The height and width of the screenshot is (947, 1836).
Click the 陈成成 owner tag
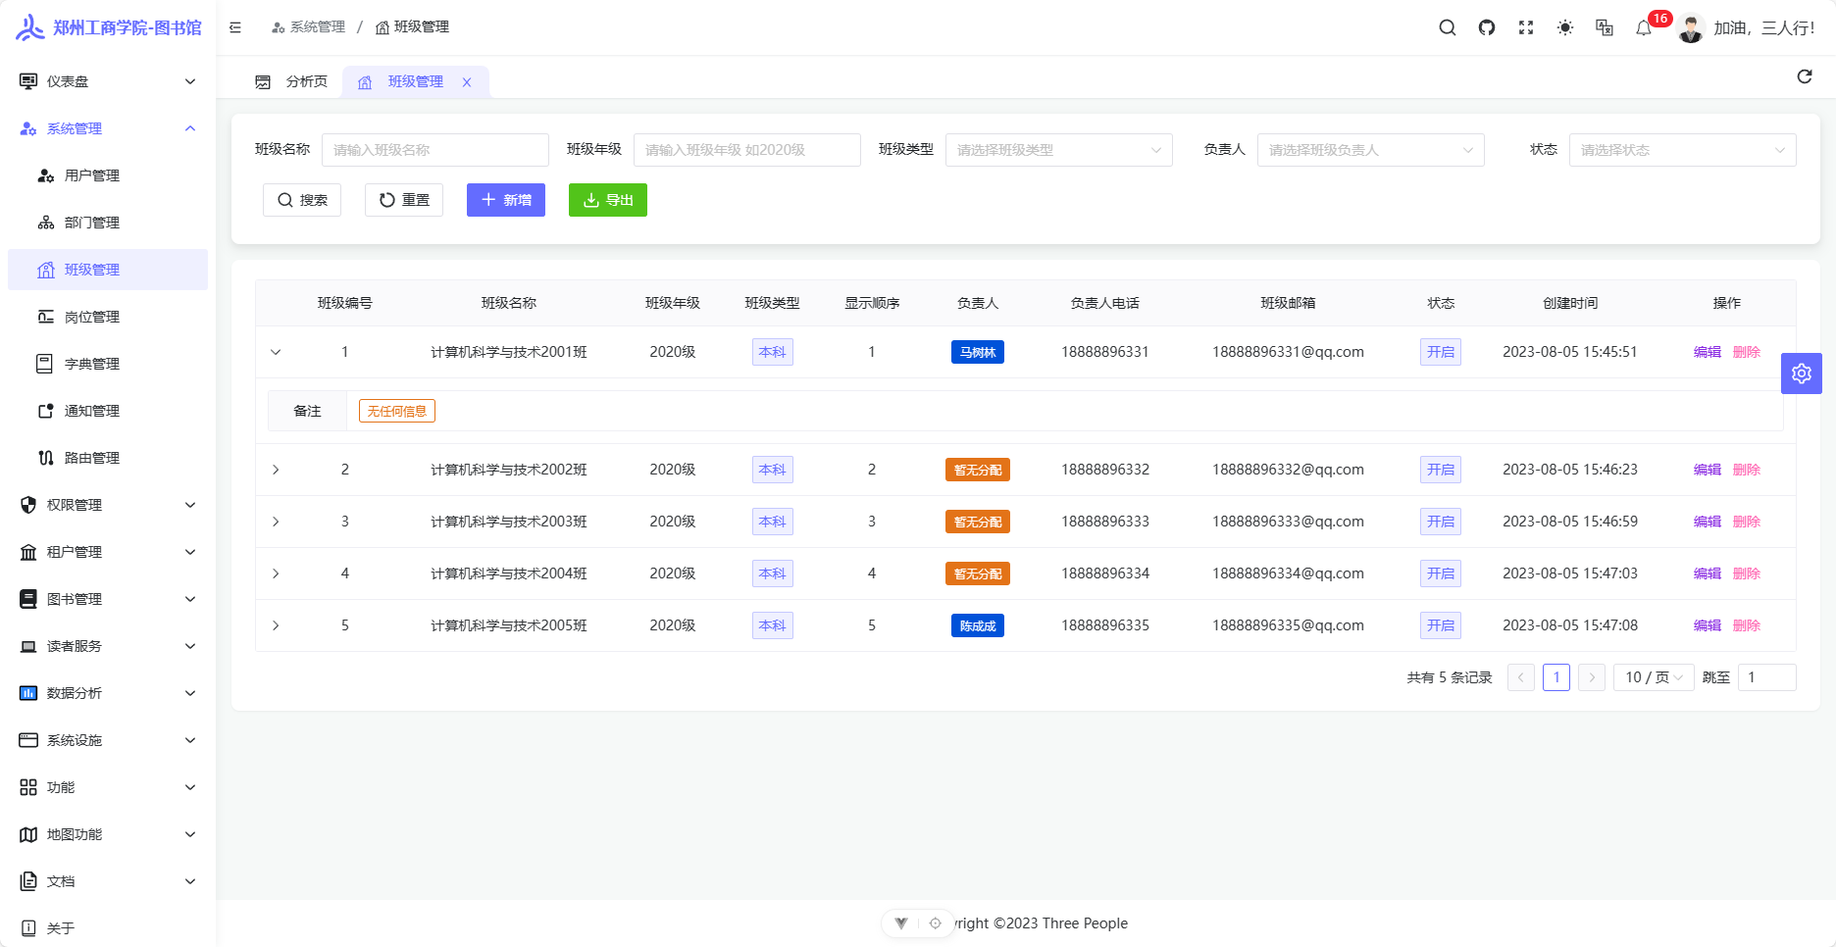[x=978, y=625]
